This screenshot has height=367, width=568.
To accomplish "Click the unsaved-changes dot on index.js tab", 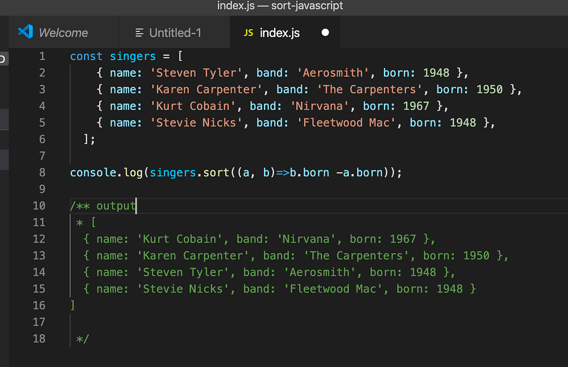I will (325, 32).
